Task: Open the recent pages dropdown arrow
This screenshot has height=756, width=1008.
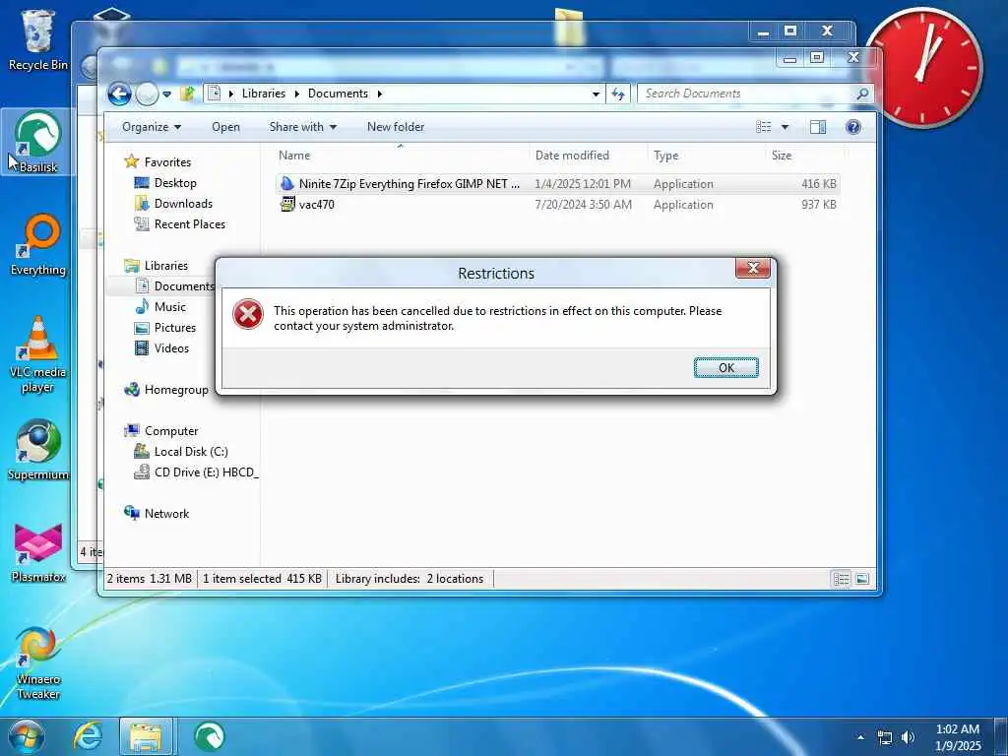Action: tap(166, 94)
